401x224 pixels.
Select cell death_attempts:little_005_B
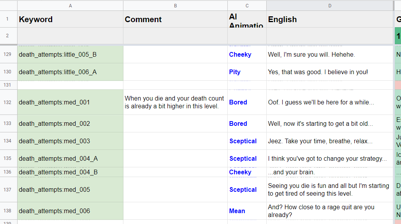click(70, 55)
